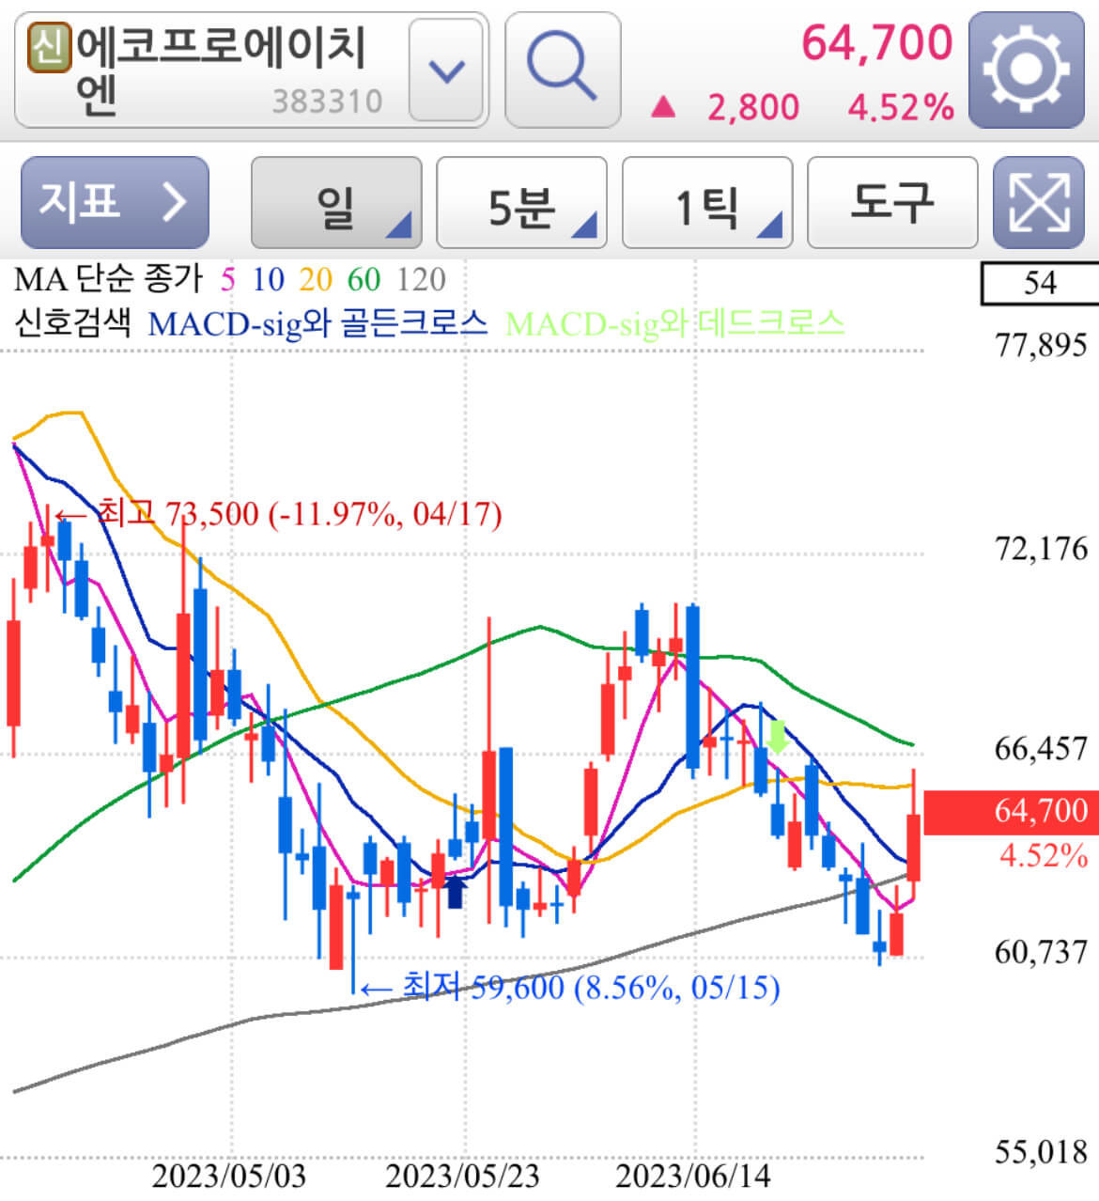This screenshot has width=1099, height=1201.
Task: Click the 72,176 price axis label
Action: [1041, 548]
